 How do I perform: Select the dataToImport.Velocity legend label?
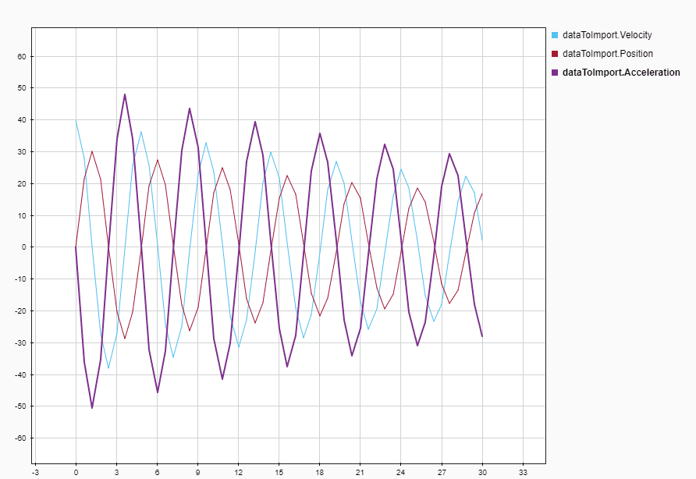[606, 35]
